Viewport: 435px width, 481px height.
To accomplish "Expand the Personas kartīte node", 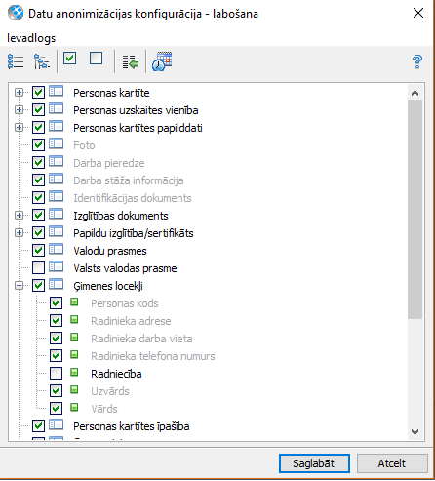I will click(19, 93).
